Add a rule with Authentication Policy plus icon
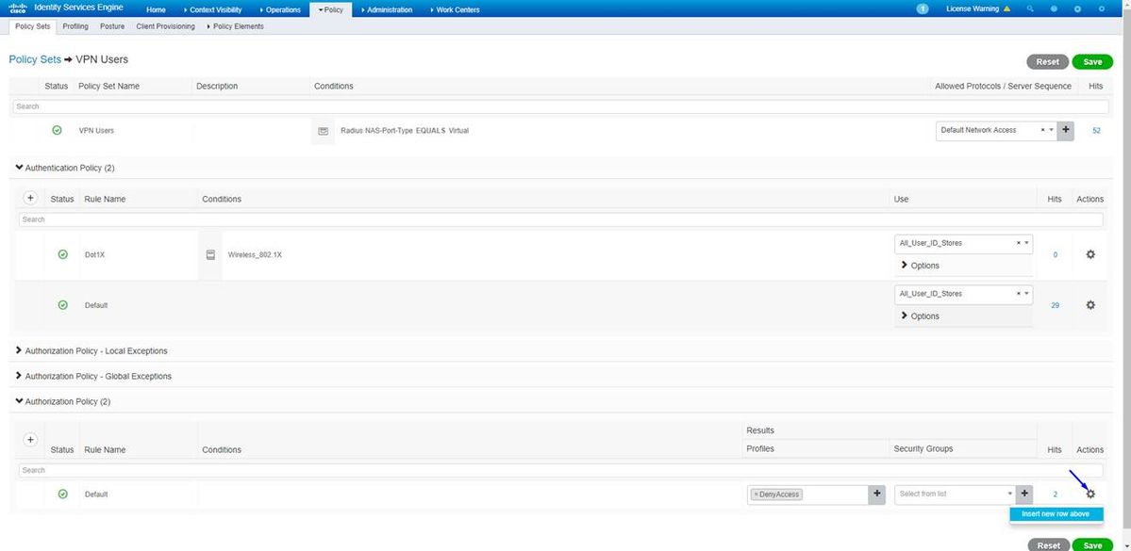The width and height of the screenshot is (1131, 551). [30, 198]
